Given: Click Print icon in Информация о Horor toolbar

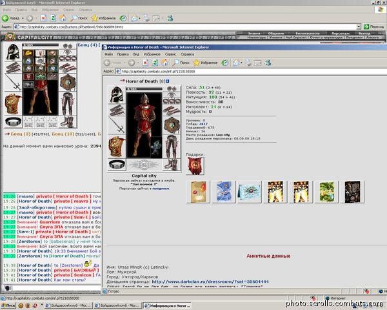Looking at the screenshot, I should click(x=248, y=63).
